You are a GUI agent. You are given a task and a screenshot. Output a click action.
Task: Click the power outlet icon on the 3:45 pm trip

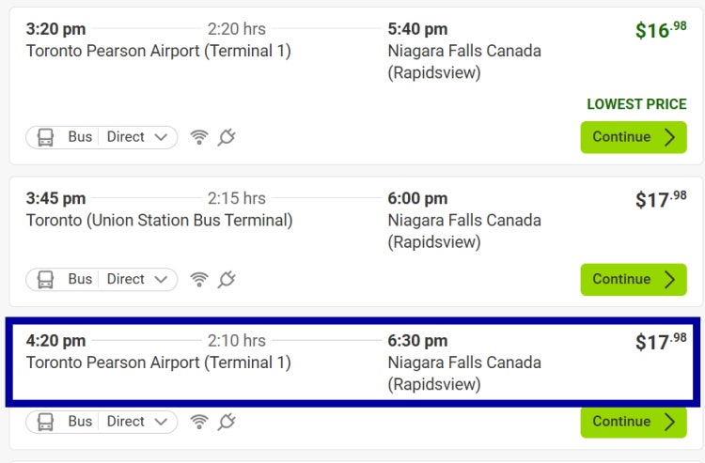point(227,279)
